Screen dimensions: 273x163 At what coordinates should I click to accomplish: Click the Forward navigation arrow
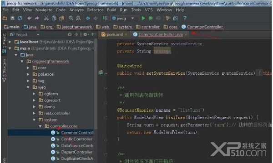click(96, 18)
